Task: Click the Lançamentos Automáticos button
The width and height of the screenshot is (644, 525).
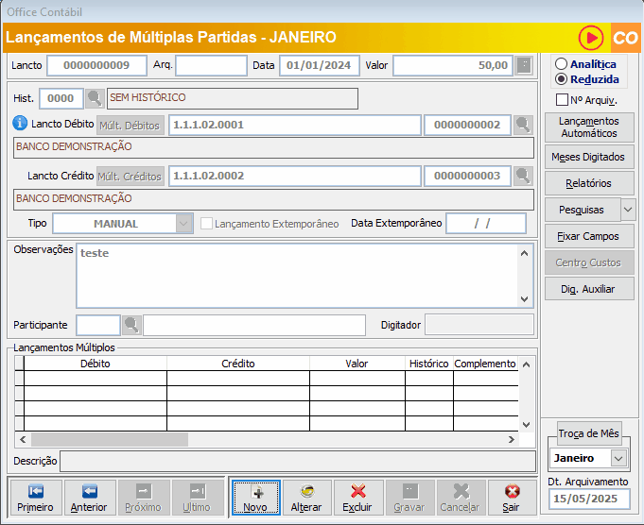Action: [588, 127]
